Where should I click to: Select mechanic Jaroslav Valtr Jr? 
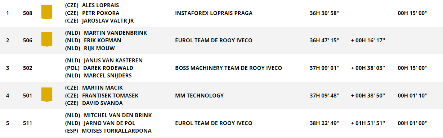pos(108,21)
